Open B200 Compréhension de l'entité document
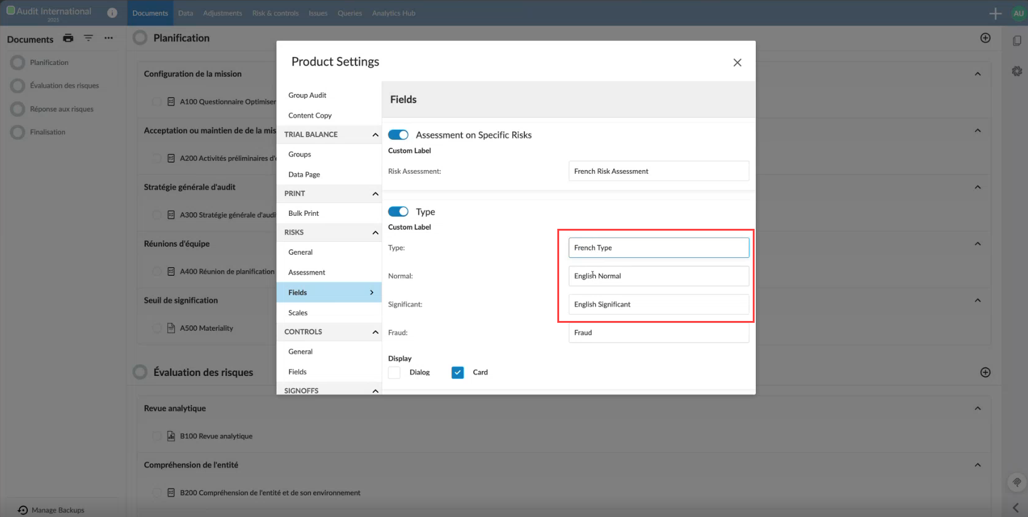This screenshot has height=517, width=1028. (x=270, y=493)
